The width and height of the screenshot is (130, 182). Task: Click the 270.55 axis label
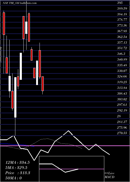[122, 133]
